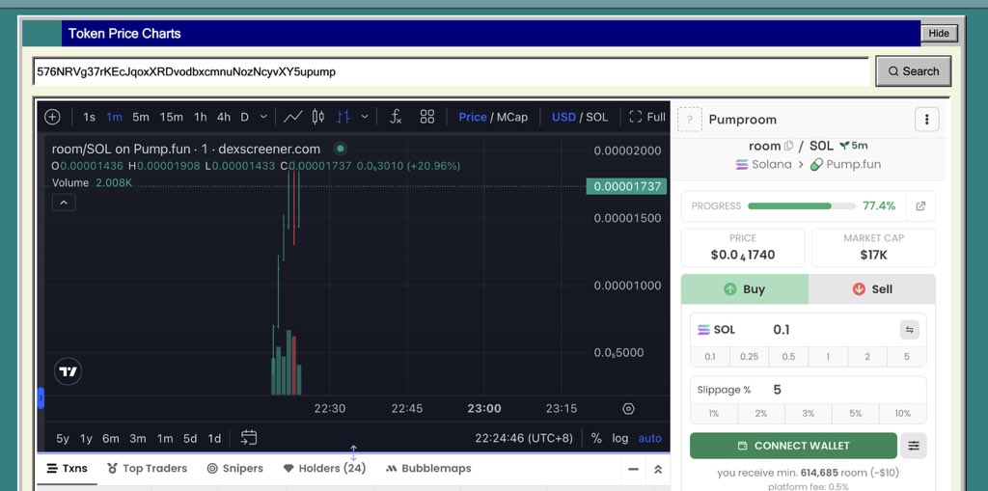Open the Top Traders tab
988x491 pixels.
(147, 468)
